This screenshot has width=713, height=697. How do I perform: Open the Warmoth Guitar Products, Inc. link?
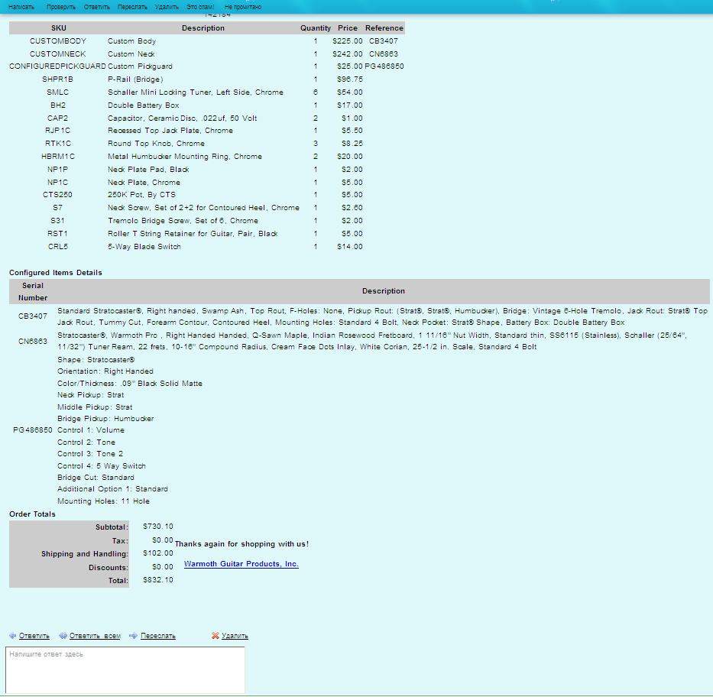(x=241, y=564)
